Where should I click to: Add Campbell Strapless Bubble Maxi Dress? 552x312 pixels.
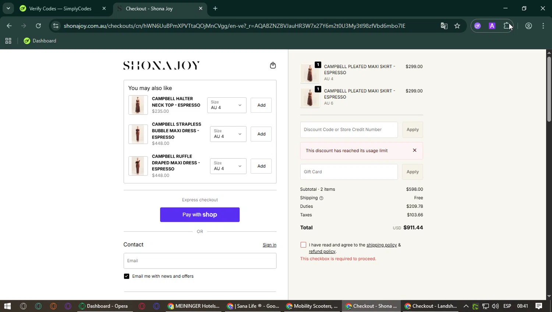tap(261, 134)
